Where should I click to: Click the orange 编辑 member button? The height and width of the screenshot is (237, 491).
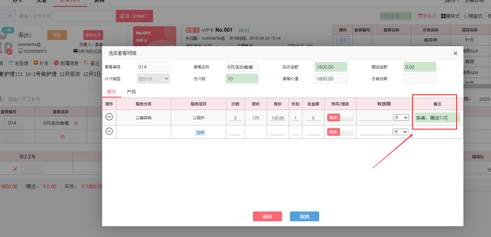pos(57,35)
